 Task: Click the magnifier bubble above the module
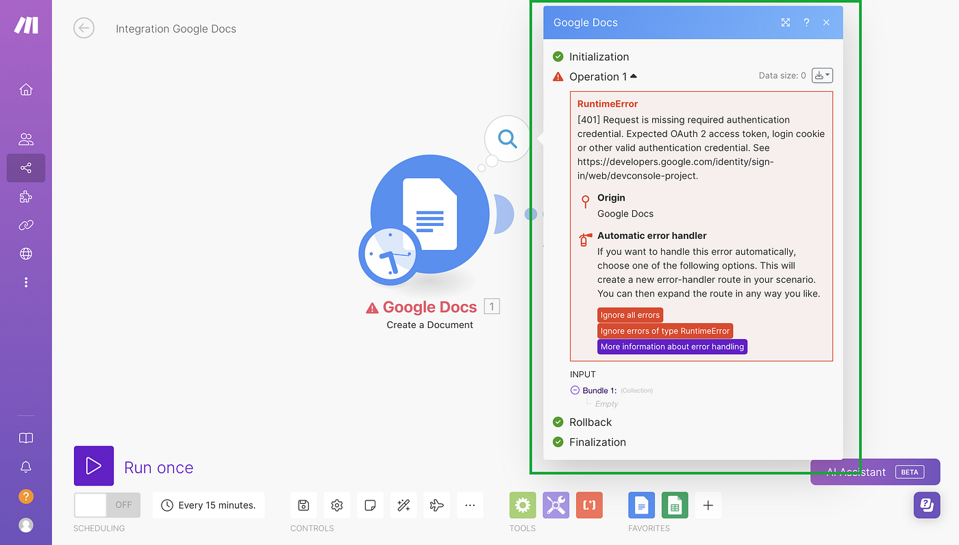pos(508,139)
